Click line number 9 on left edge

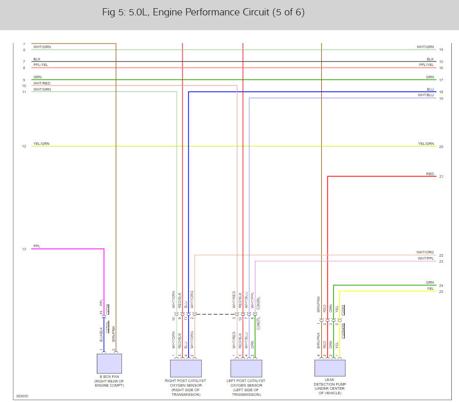[24, 80]
